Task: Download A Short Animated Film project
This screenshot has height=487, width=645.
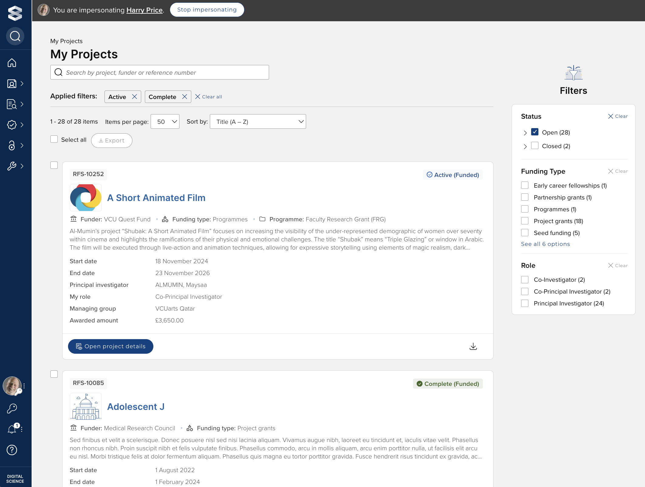Action: pos(473,346)
